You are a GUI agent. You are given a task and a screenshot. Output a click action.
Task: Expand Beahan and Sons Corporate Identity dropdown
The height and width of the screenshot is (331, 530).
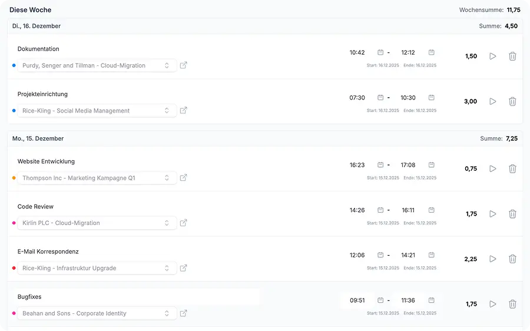pyautogui.click(x=97, y=313)
